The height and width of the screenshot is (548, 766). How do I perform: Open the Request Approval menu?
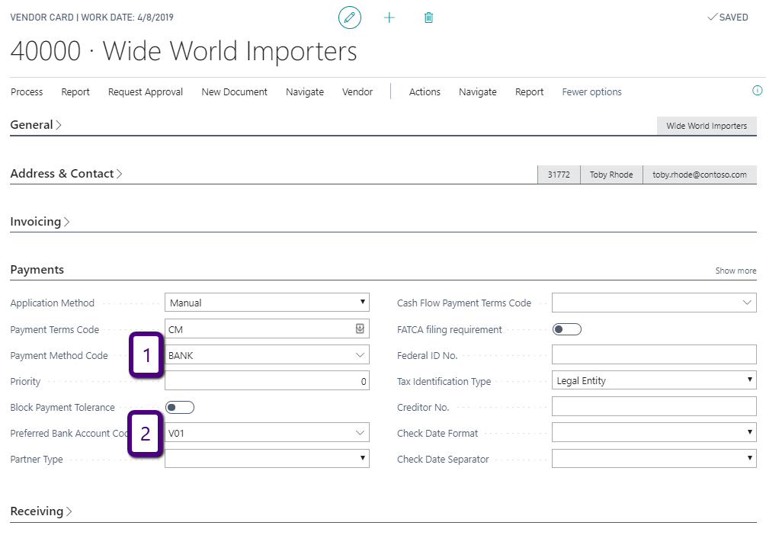click(x=146, y=92)
